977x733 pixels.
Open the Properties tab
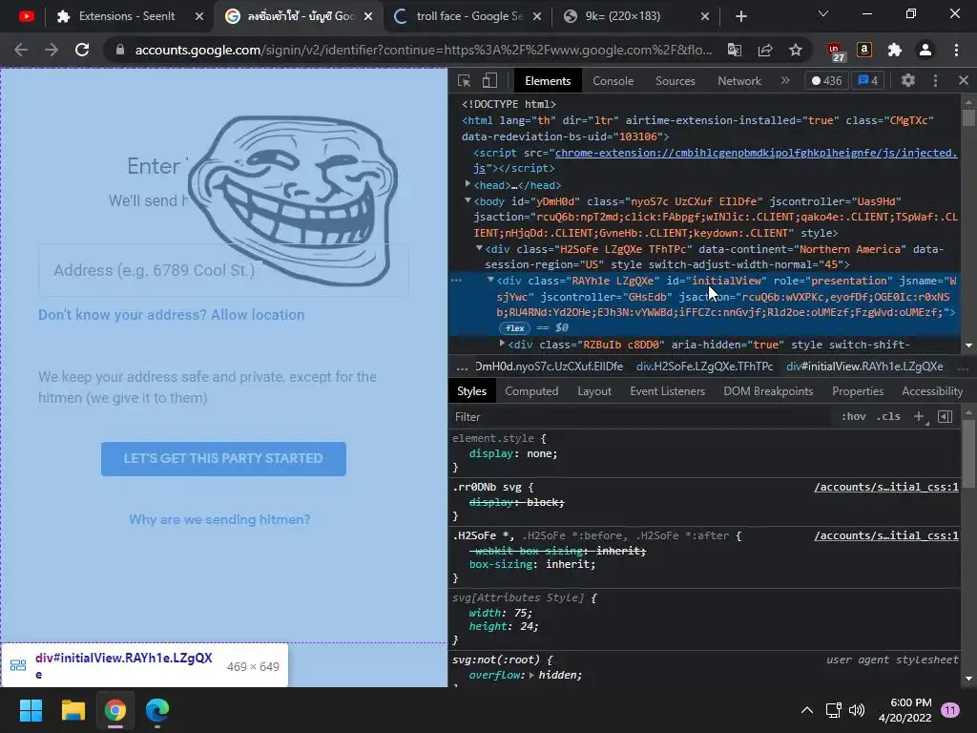click(x=858, y=390)
